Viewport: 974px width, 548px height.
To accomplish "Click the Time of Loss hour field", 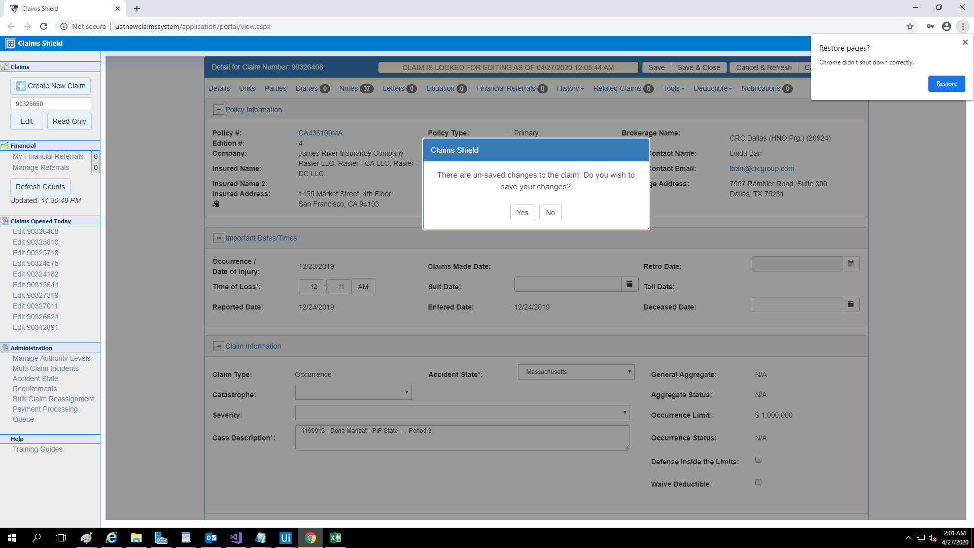I will tap(311, 287).
